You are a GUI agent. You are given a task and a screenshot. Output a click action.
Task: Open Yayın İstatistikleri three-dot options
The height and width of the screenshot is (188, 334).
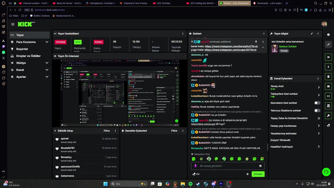[x=183, y=34]
